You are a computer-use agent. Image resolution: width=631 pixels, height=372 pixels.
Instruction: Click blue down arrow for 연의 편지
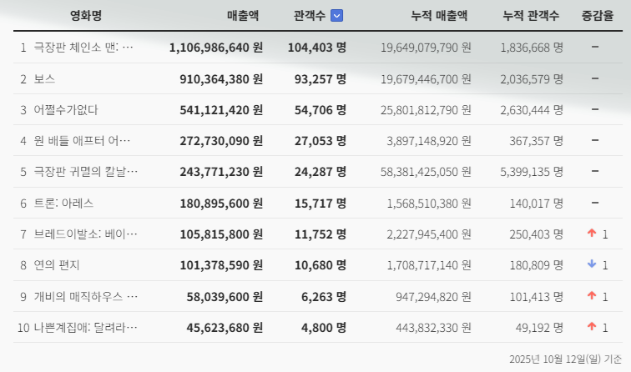[x=592, y=265]
